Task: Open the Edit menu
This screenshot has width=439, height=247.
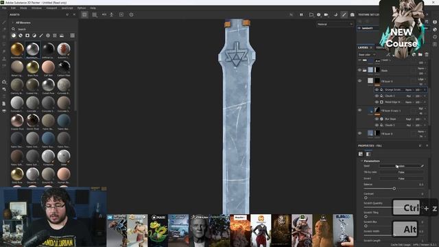Action: [13, 8]
